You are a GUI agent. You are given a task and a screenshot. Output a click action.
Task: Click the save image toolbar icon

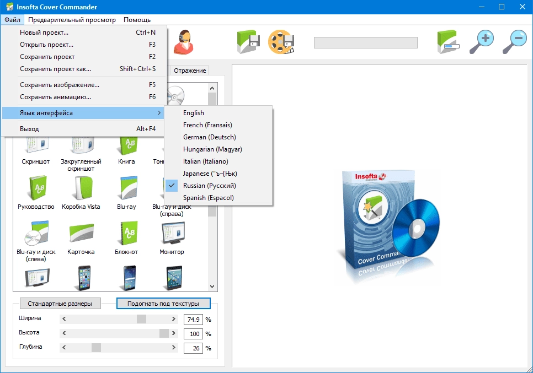(x=248, y=42)
